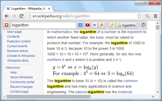
Task: Click the vertical scrollbar down arrow
Action: pos(157,92)
